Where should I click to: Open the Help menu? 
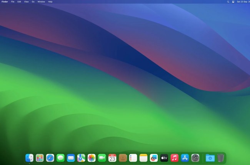[x=50, y=2]
